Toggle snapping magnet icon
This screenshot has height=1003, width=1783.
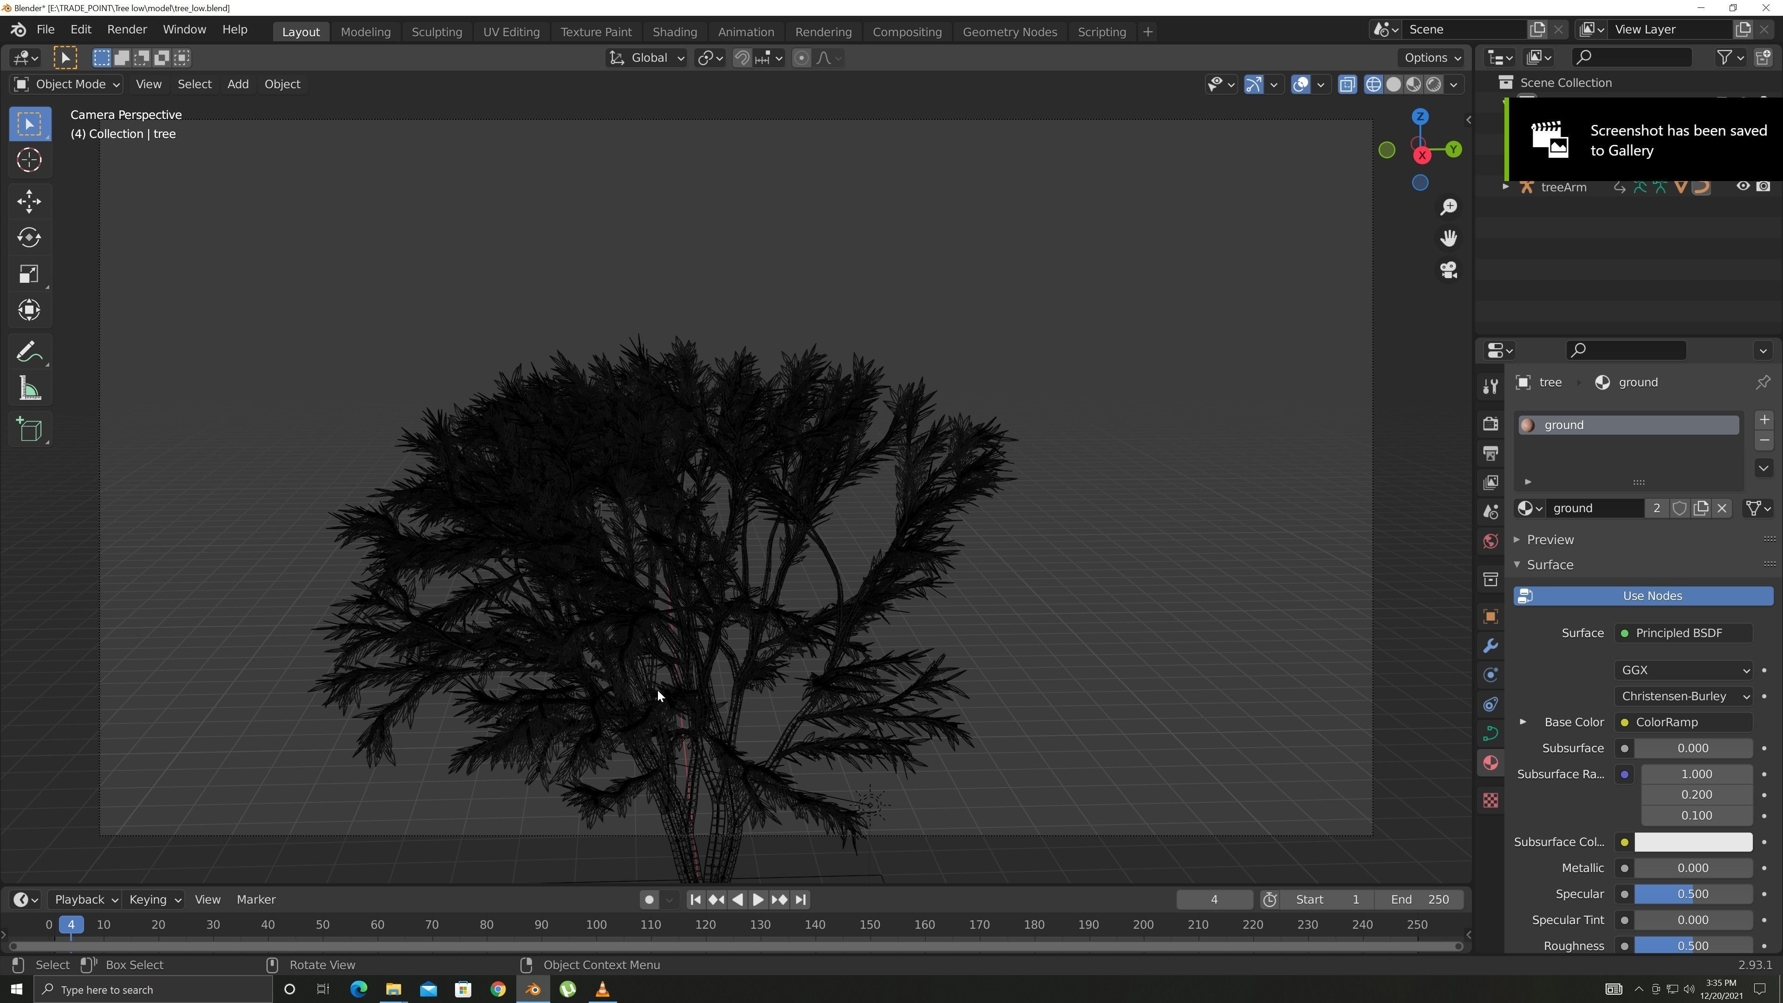[742, 58]
